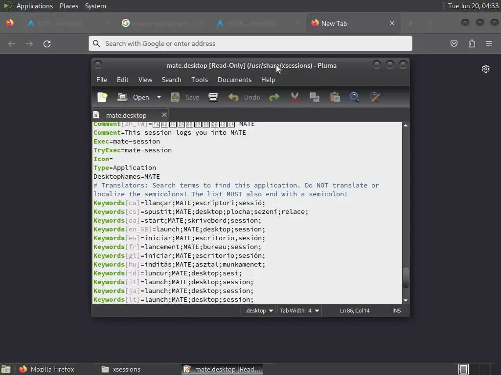
Task: Click the Open file toolbar button
Action: (x=133, y=97)
